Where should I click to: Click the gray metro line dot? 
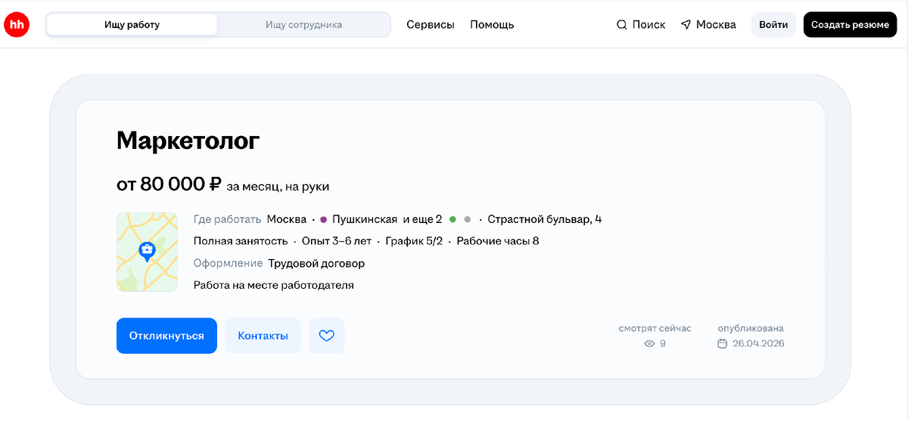(x=468, y=219)
